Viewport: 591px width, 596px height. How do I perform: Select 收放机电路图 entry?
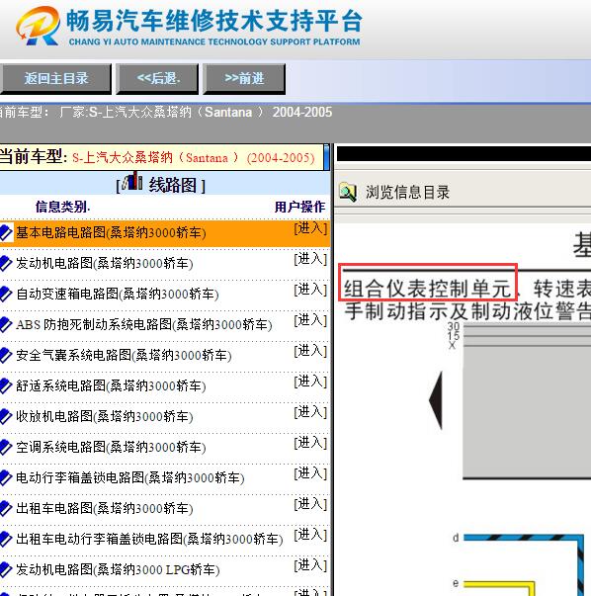coord(105,416)
